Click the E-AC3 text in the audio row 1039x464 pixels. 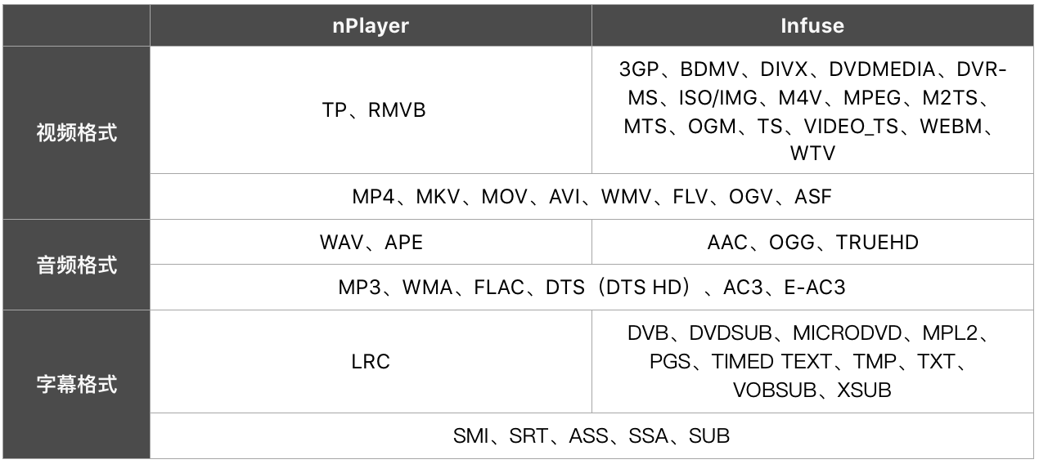click(813, 288)
